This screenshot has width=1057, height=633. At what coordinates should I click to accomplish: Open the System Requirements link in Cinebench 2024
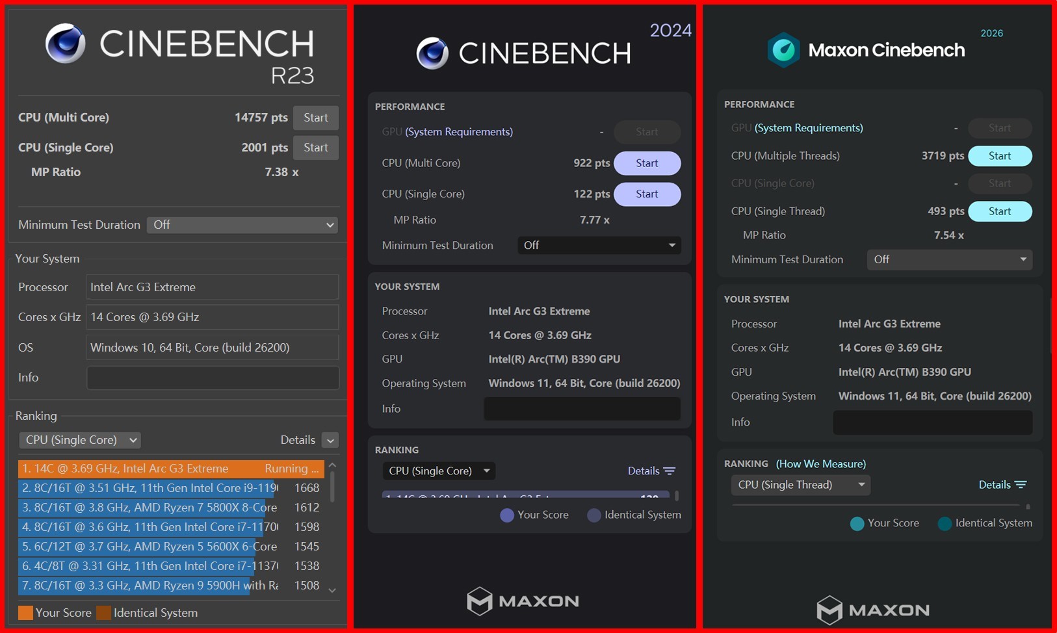(x=459, y=132)
